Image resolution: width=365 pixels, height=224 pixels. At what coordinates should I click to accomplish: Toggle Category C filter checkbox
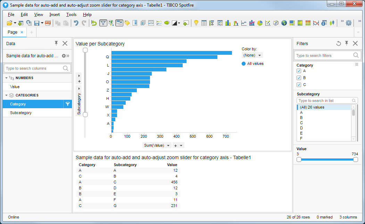[299, 85]
